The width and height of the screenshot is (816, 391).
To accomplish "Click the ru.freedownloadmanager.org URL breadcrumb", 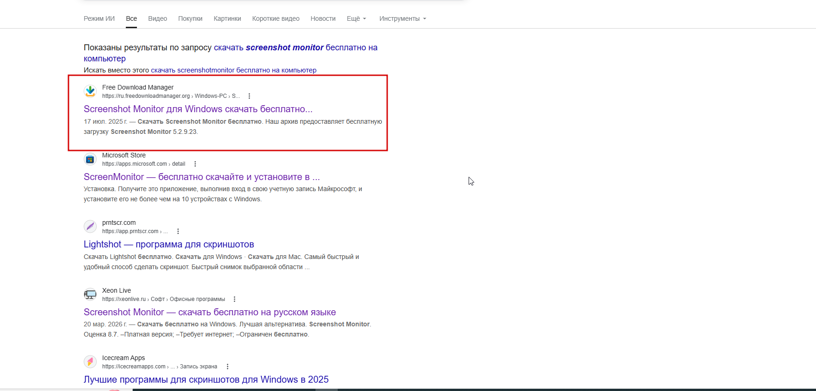I will [171, 96].
